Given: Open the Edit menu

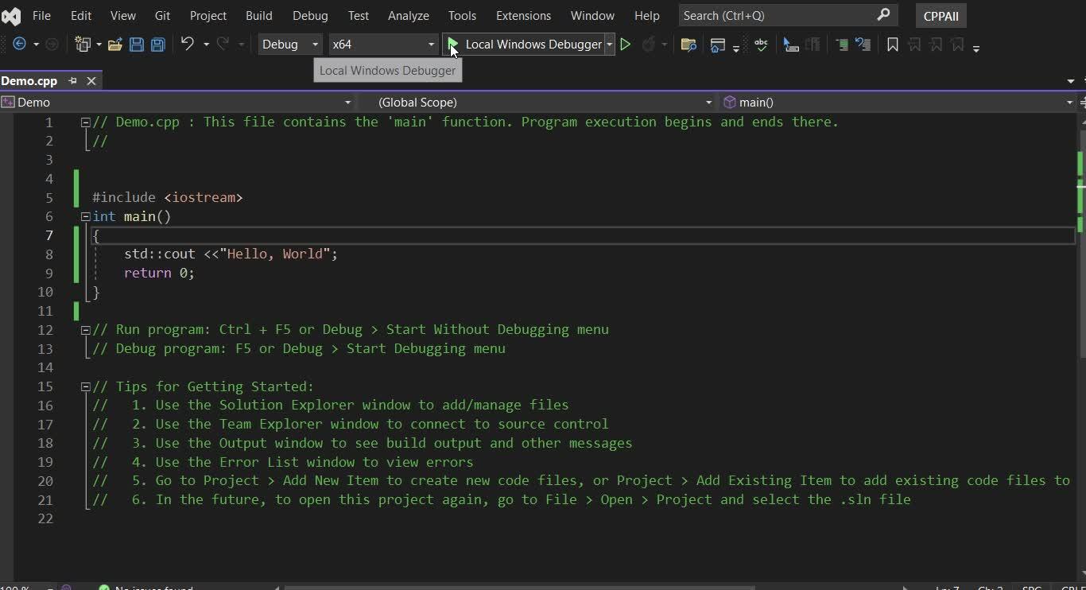Looking at the screenshot, I should point(81,15).
